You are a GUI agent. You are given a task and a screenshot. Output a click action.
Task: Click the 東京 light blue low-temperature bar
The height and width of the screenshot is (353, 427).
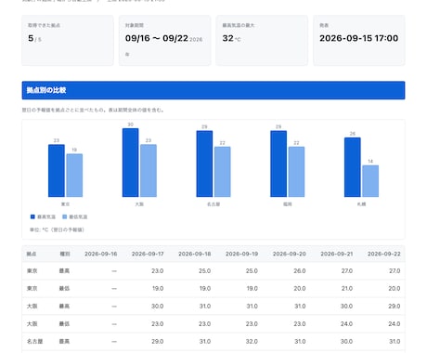74,176
